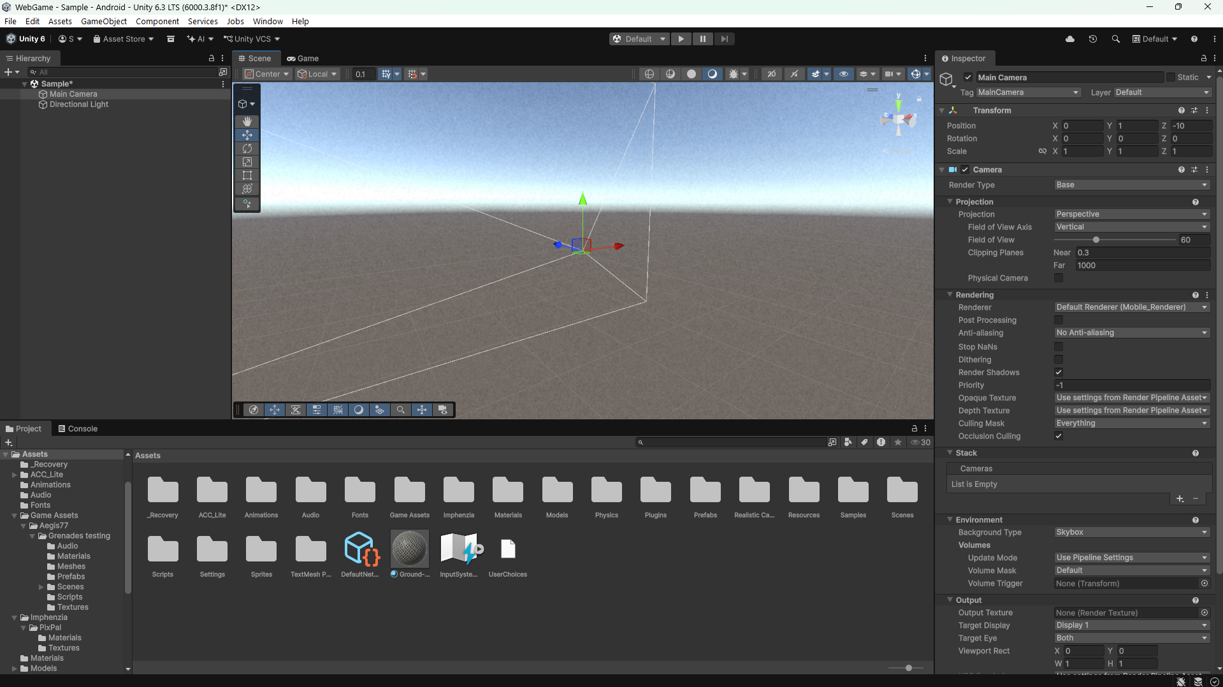Enable Physical Camera checkbox
This screenshot has width=1223, height=687.
click(x=1059, y=278)
